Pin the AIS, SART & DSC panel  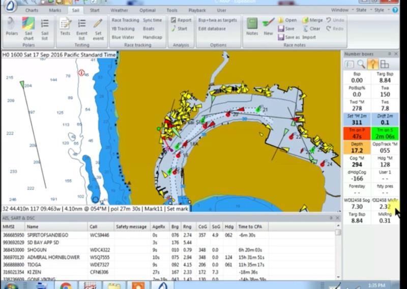point(331,218)
